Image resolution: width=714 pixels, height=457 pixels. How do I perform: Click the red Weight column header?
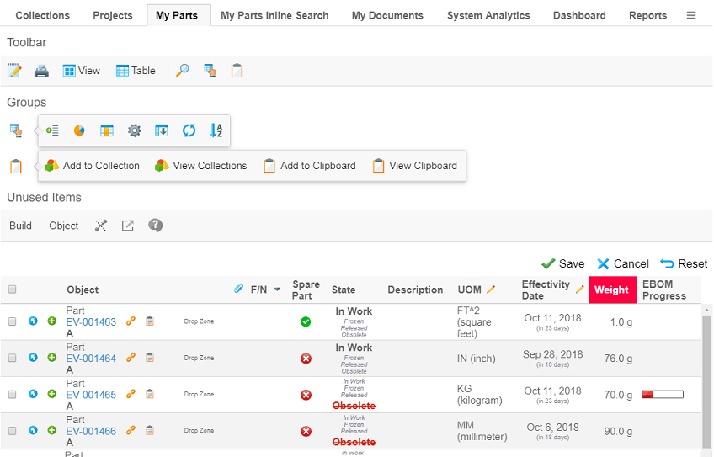[x=612, y=290]
